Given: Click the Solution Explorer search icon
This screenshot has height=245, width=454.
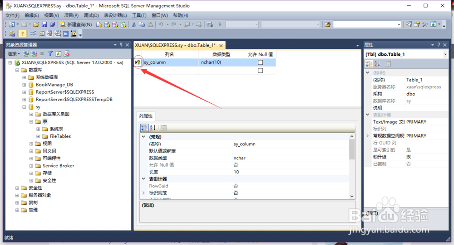Looking at the screenshot, I should 409,24.
